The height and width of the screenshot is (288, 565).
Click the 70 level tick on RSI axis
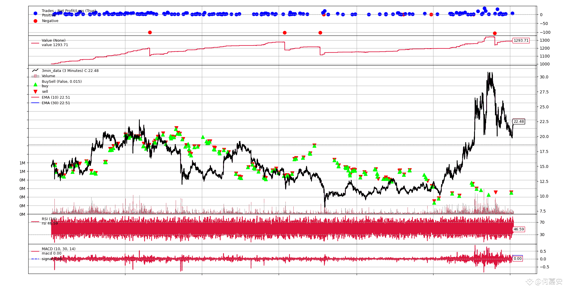pos(542,222)
